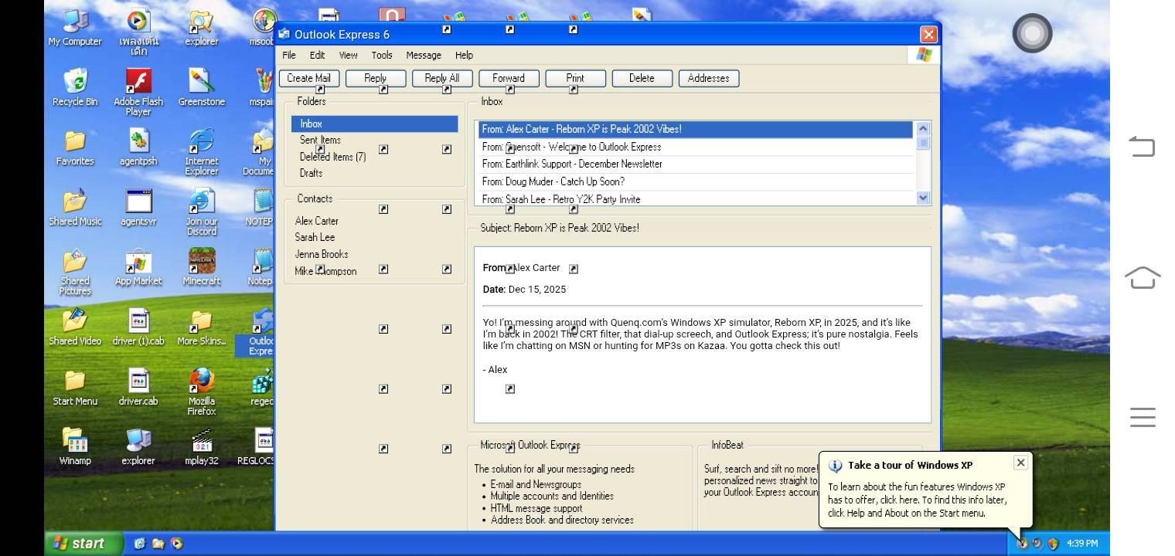Select the driver.cab file icon
The width and height of the screenshot is (1175, 556).
click(138, 387)
